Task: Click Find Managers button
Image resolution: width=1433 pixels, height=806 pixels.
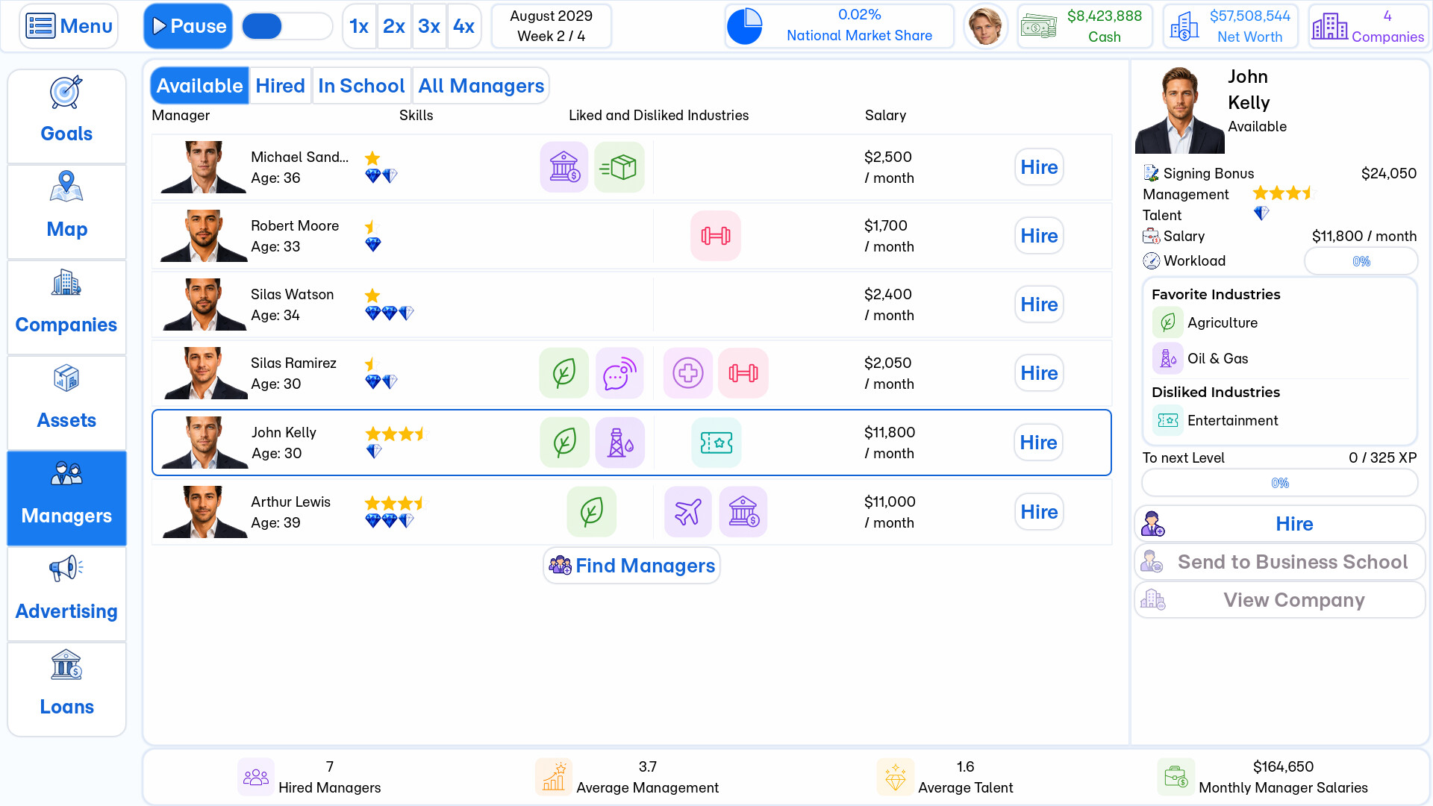Action: click(631, 566)
